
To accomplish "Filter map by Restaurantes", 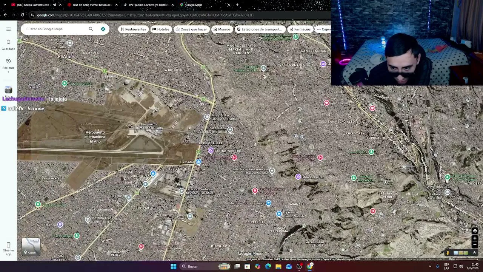I will pos(133,29).
